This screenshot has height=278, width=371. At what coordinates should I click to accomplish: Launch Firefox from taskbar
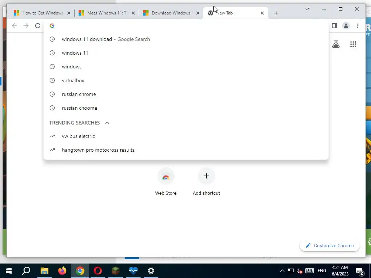coord(62,271)
